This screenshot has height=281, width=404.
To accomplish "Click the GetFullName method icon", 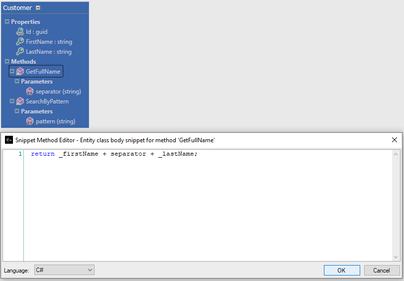I will pos(20,72).
